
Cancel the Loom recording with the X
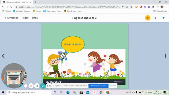pyautogui.click(x=31, y=86)
